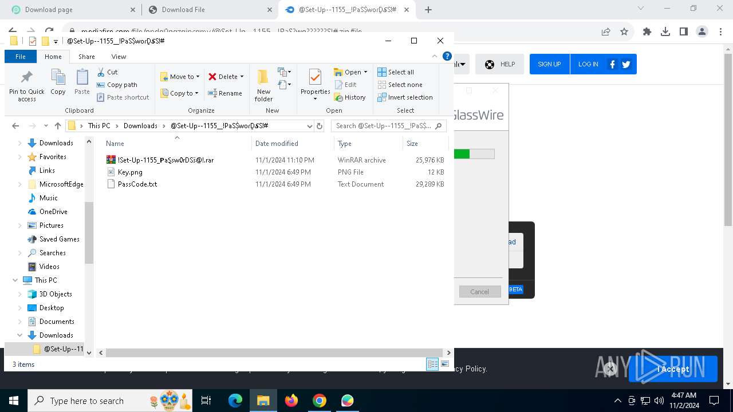
Task: Click Pin to Quick access icon
Action: point(26,77)
